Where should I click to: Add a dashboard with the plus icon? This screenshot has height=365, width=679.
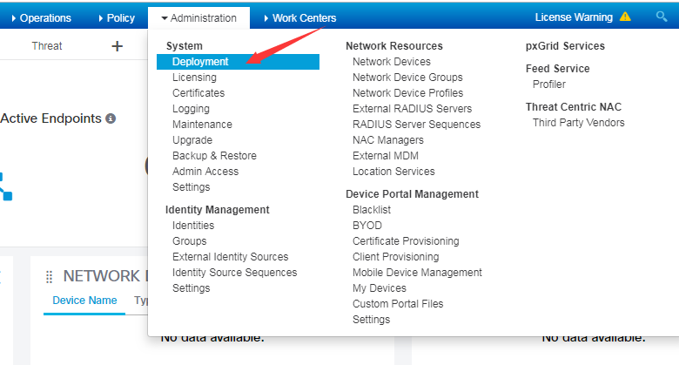tap(118, 46)
